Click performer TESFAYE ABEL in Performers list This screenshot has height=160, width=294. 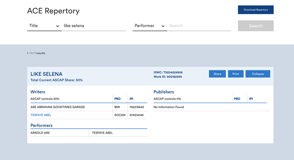click(103, 133)
